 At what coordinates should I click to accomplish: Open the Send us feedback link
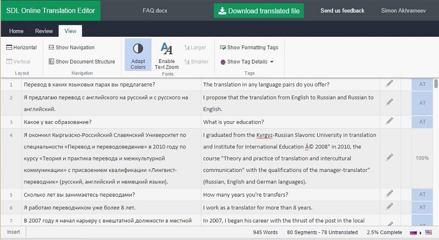(342, 10)
